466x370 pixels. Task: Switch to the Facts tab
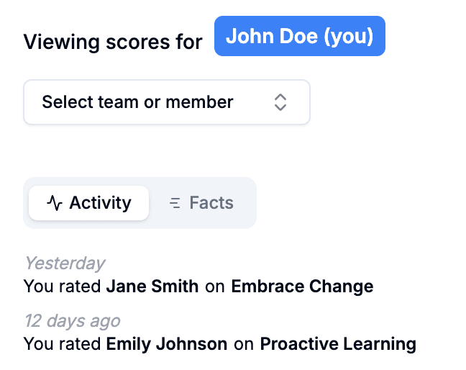point(201,203)
